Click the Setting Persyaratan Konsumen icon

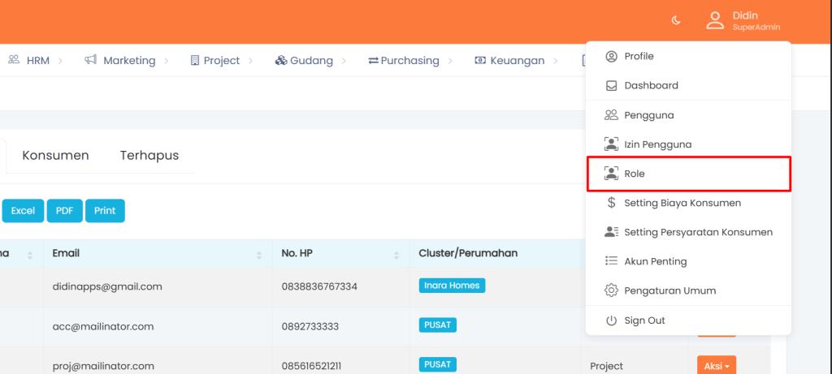[x=612, y=232]
